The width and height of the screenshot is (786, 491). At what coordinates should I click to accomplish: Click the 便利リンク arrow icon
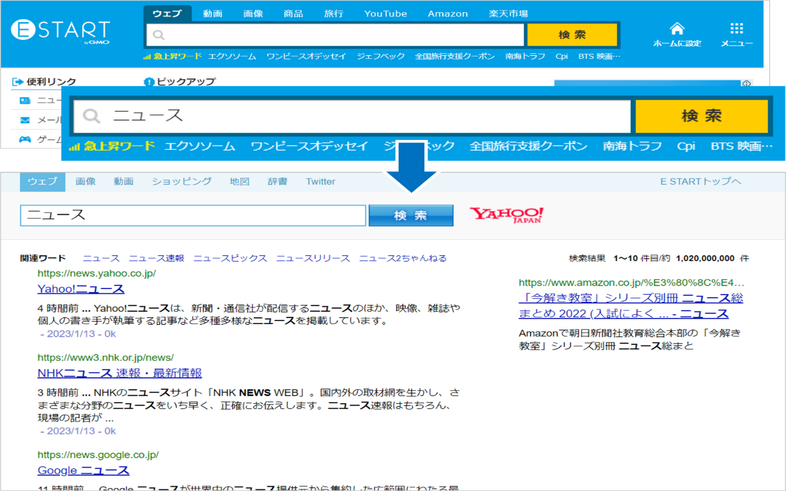18,82
